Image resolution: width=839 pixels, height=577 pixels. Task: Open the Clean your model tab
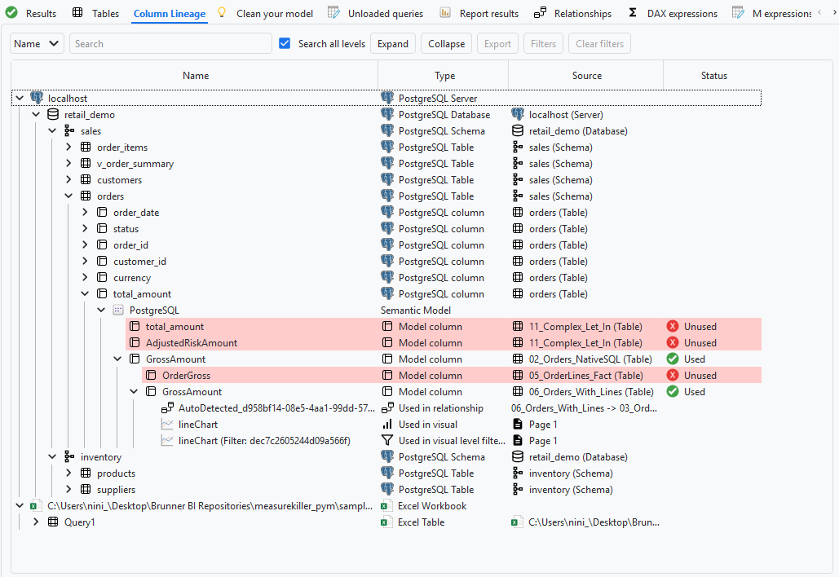coord(275,13)
